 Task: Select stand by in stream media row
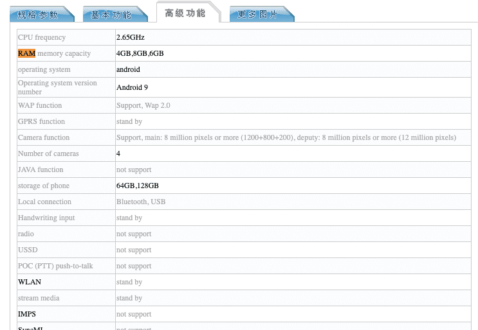pyautogui.click(x=129, y=299)
